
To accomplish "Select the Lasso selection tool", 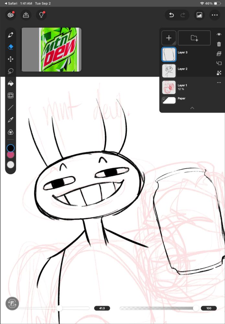I will click(x=11, y=71).
